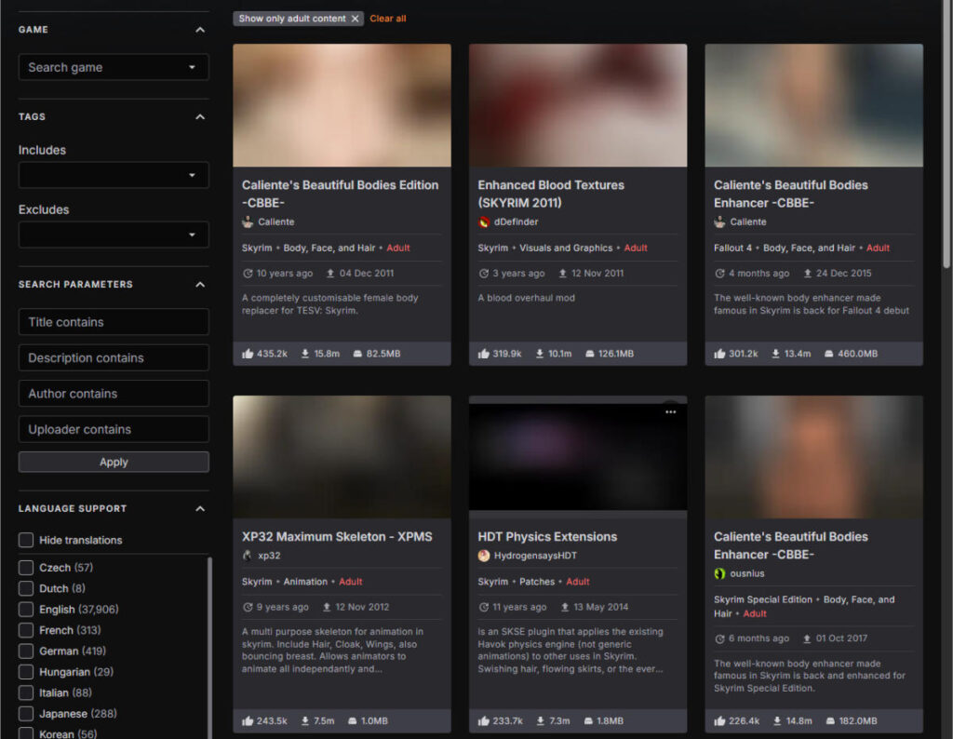Collapse the LANGUAGE SUPPORT section

[200, 509]
